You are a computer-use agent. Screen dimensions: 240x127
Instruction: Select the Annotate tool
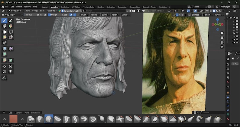pyautogui.click(x=4, y=78)
